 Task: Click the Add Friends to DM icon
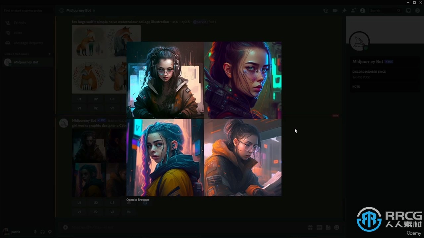coord(353,11)
